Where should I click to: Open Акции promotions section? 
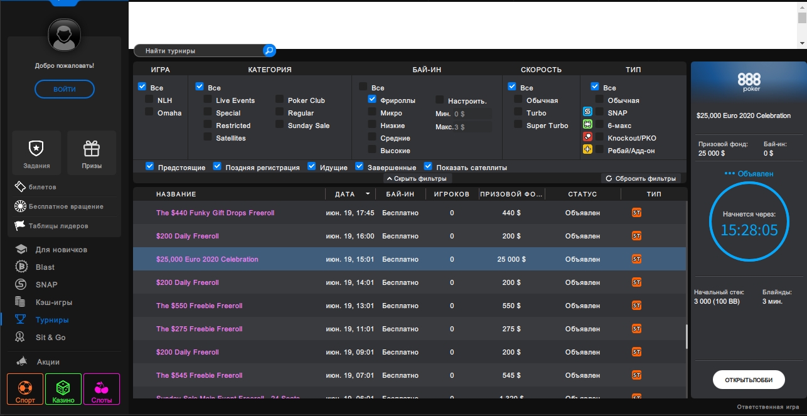(x=48, y=362)
